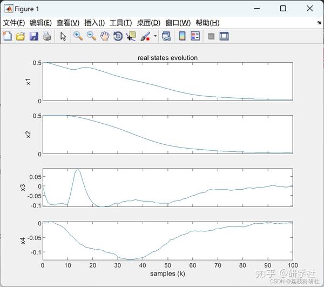Open the 帮助(H) menu
This screenshot has width=324, height=287.
tap(207, 23)
